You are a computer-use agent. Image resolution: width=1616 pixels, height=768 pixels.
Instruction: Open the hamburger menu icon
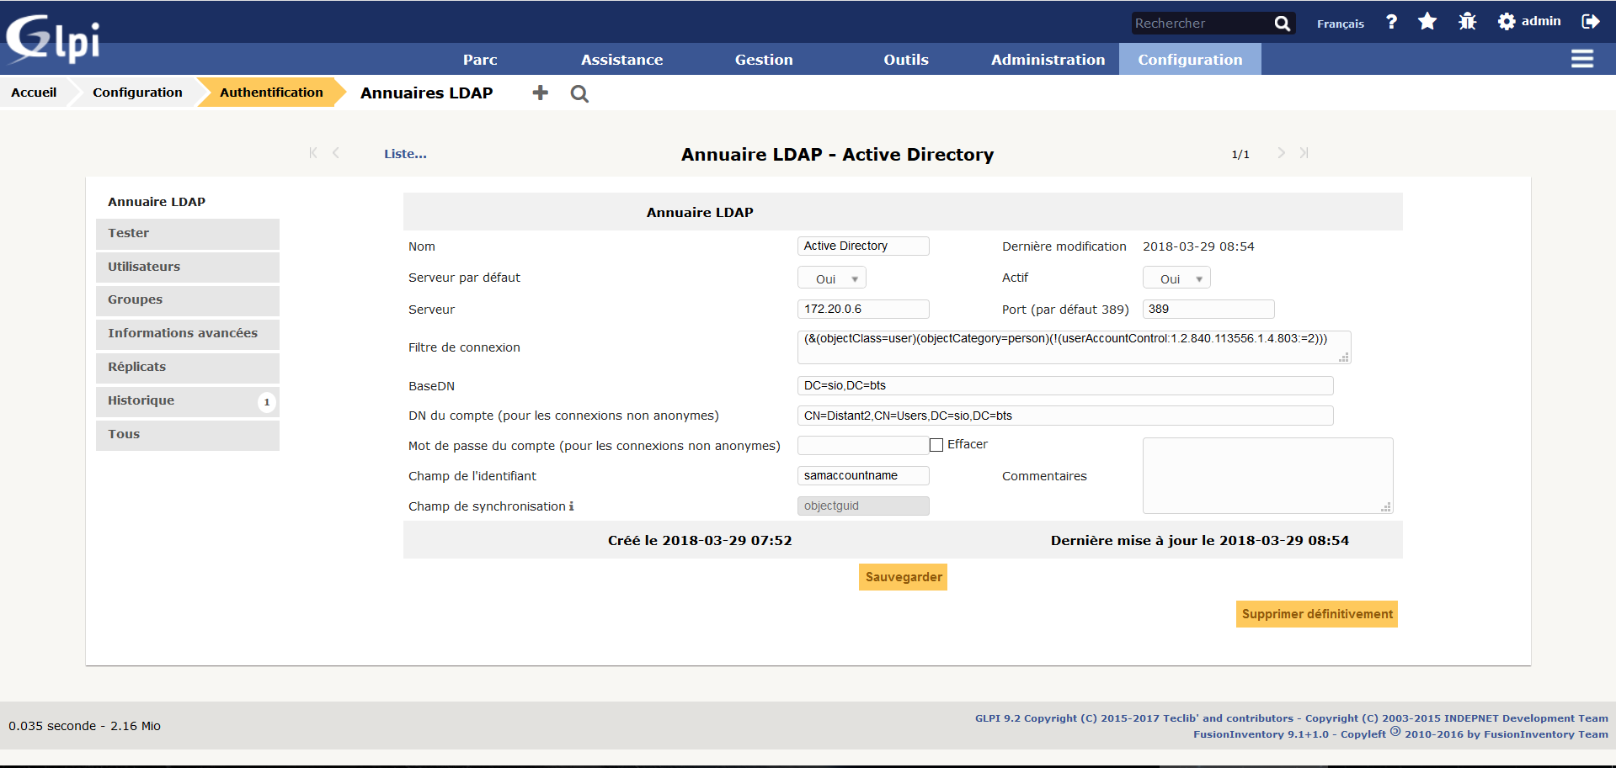(1581, 59)
